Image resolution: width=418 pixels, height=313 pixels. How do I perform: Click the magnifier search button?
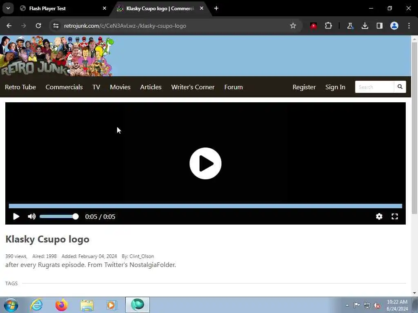tap(400, 87)
